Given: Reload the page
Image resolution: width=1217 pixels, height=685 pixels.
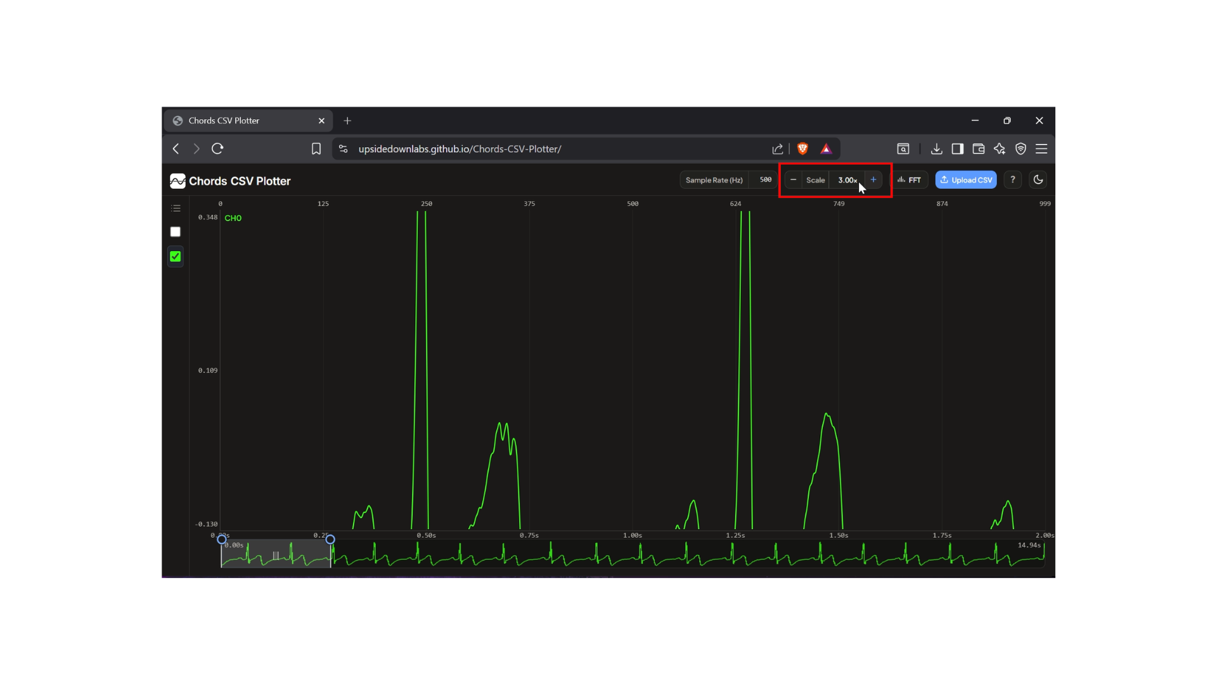Looking at the screenshot, I should click(217, 149).
